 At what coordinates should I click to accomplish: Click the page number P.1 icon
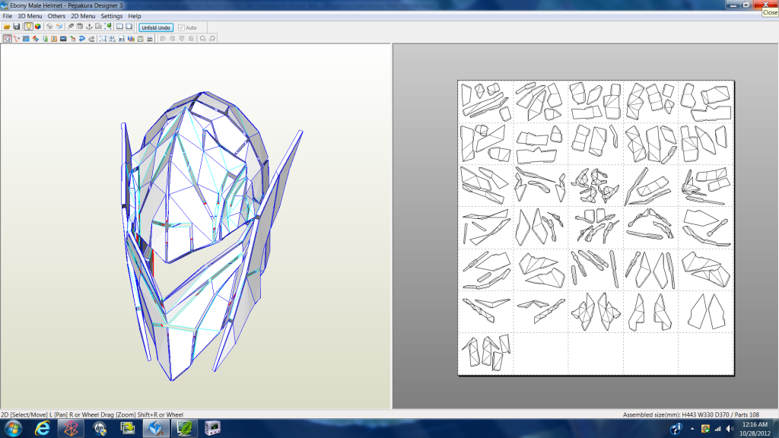[x=121, y=38]
